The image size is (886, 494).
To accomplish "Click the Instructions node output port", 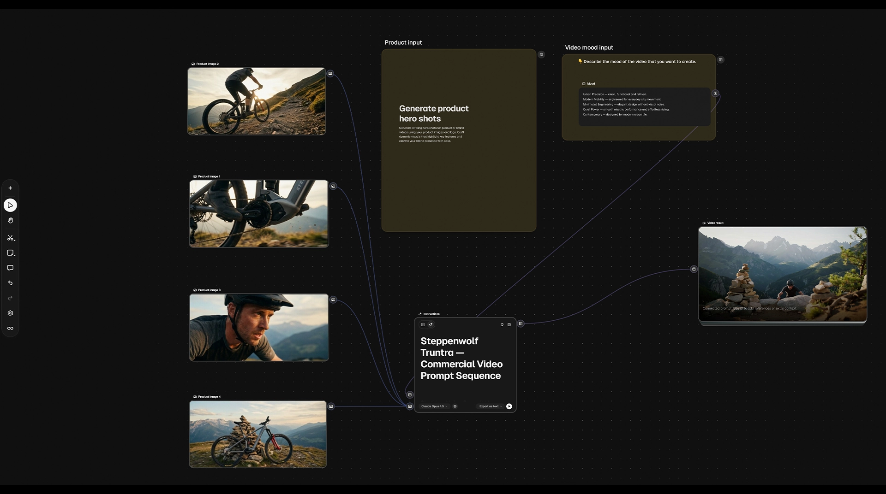I will [x=521, y=324].
